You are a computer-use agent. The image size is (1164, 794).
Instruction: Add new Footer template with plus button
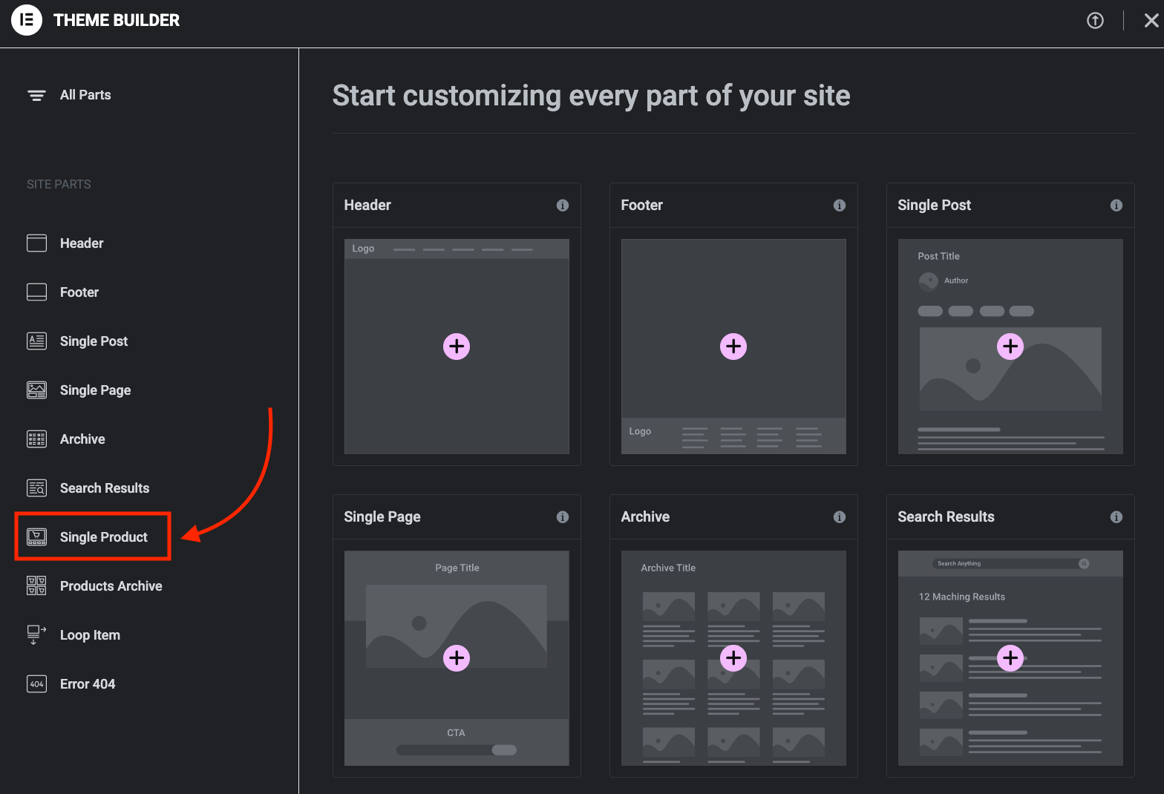pos(733,347)
